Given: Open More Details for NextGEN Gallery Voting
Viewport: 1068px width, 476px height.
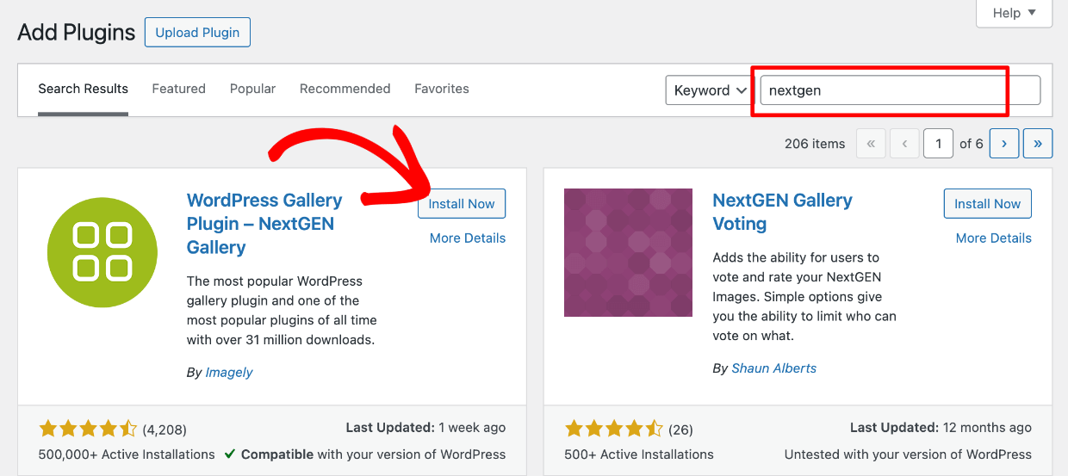Looking at the screenshot, I should pos(993,238).
